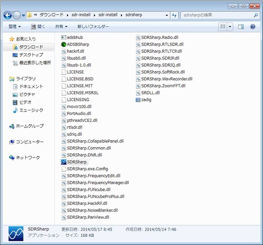Screen dimensions: 263x245
Task: Click the help question mark icon
Action: (x=253, y=27)
